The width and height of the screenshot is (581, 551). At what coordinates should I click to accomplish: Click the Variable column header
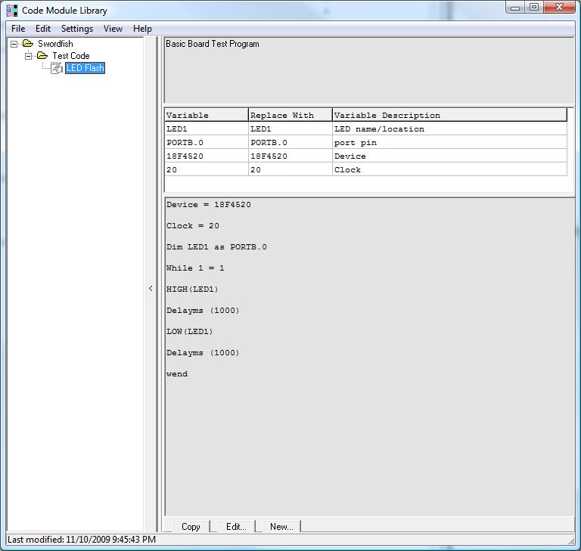[207, 115]
